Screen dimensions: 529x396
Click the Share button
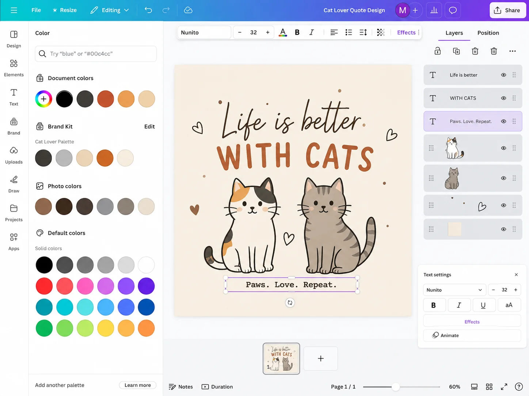point(507,10)
